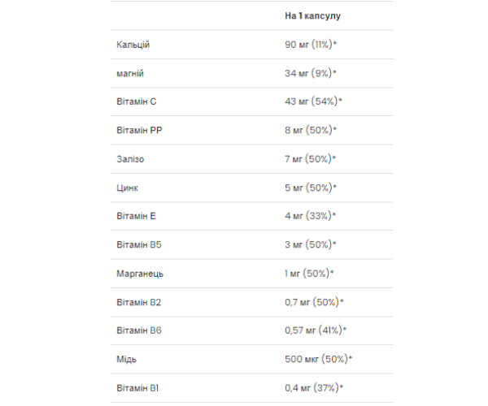The image size is (488, 406).
Task: Click the Залізо row label
Action: click(x=131, y=158)
